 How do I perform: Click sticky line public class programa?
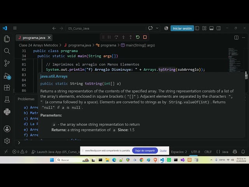55,51
